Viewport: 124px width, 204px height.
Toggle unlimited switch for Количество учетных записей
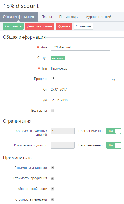pyautogui.click(x=114, y=131)
